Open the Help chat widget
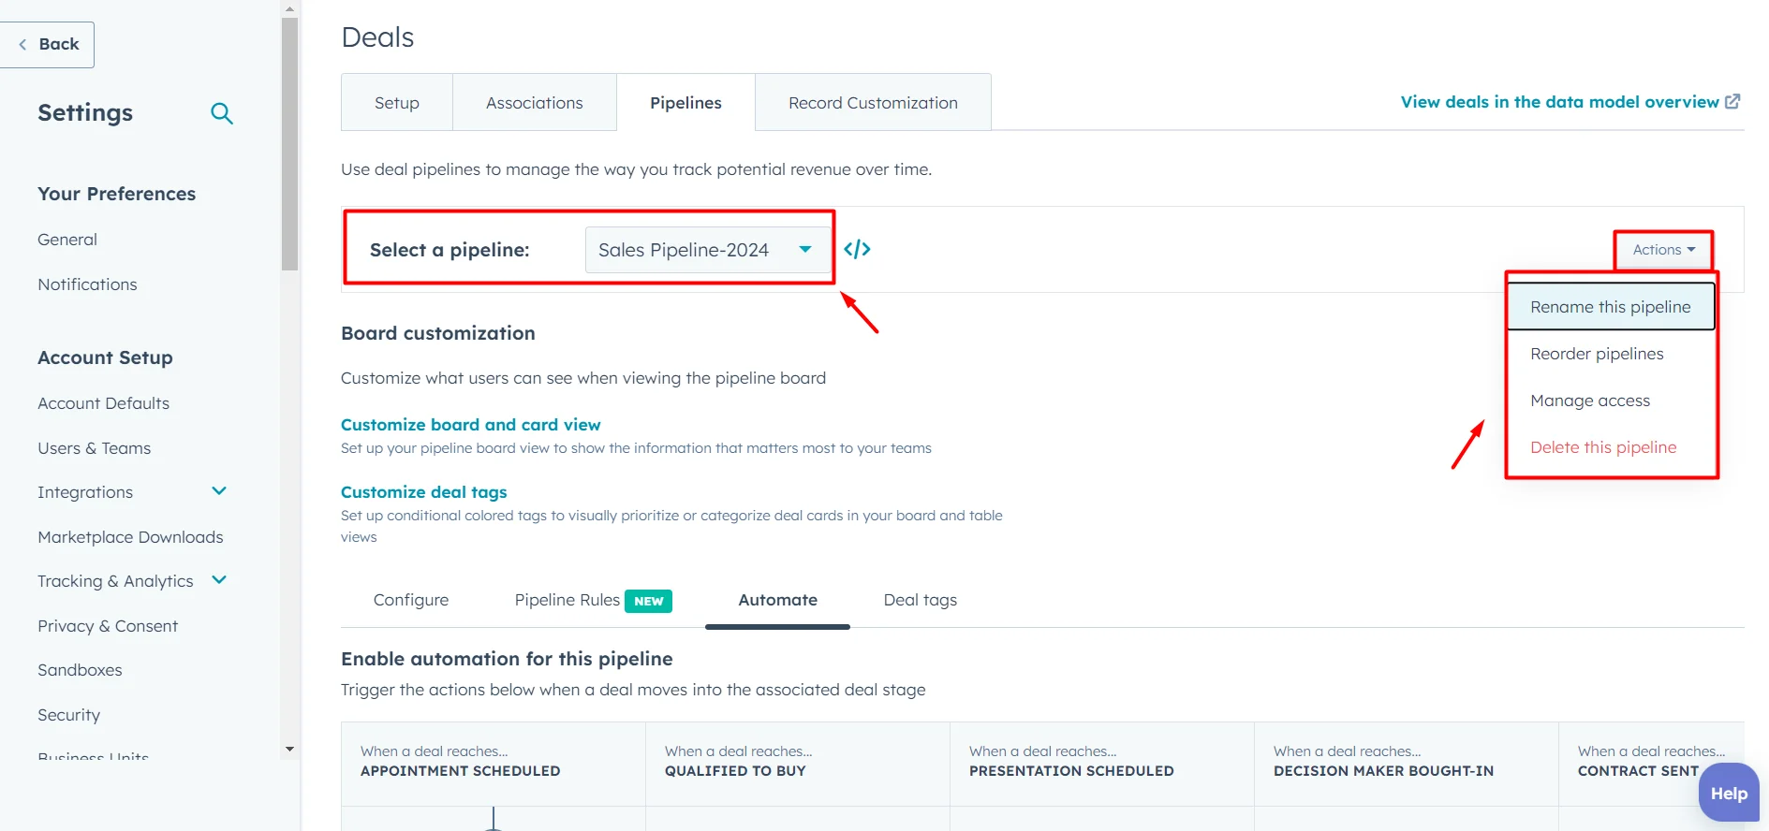 pyautogui.click(x=1728, y=793)
